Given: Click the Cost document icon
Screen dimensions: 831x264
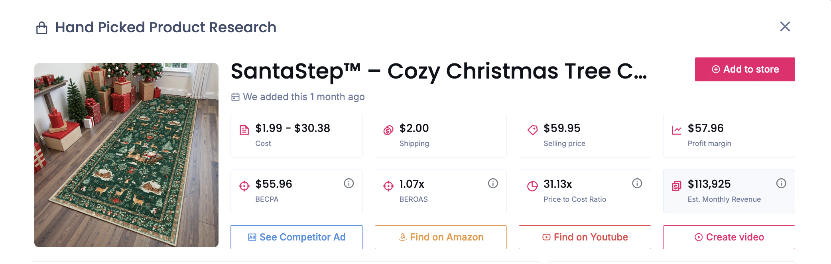Looking at the screenshot, I should pyautogui.click(x=244, y=130).
